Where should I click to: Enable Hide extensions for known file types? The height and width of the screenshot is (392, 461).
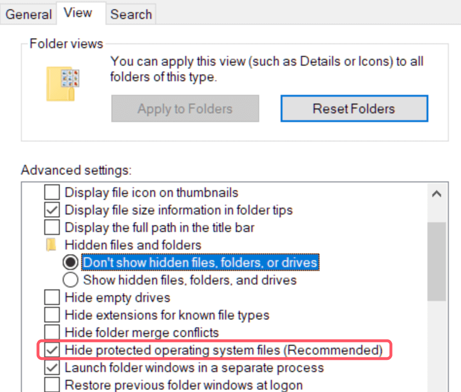[51, 315]
